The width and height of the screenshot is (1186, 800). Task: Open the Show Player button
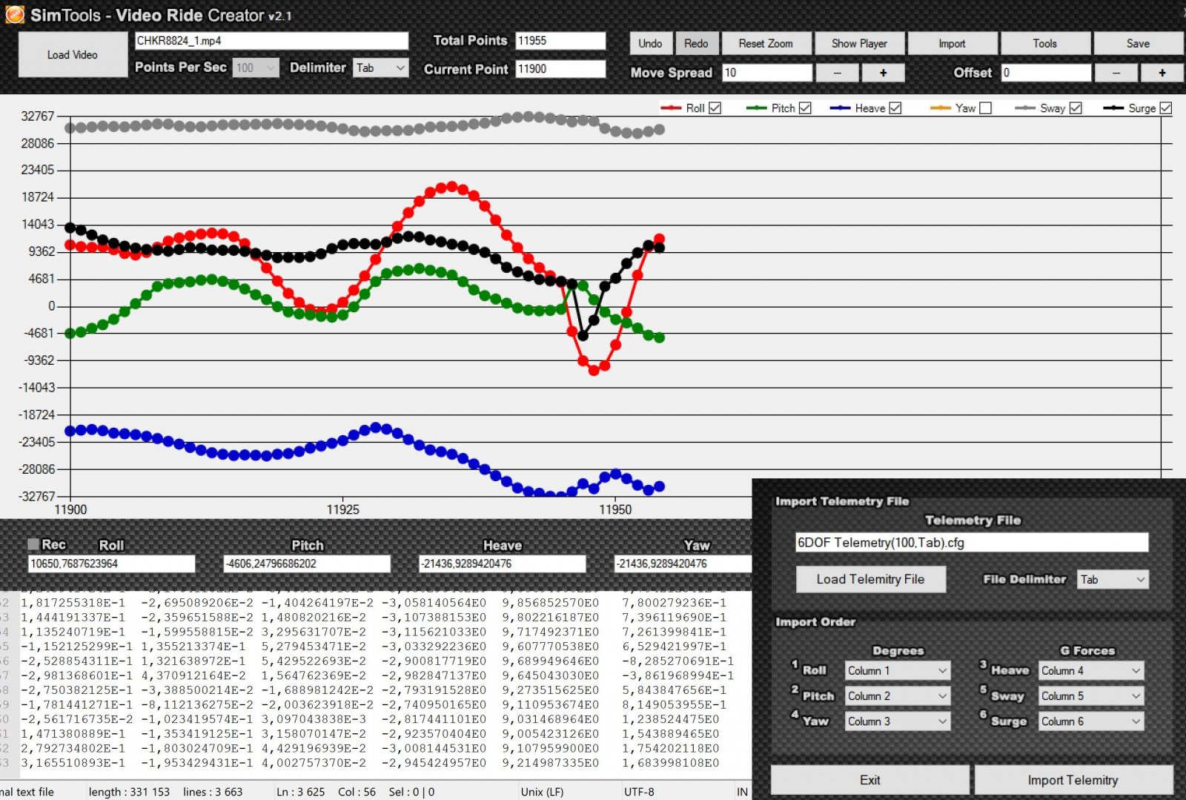(x=859, y=44)
